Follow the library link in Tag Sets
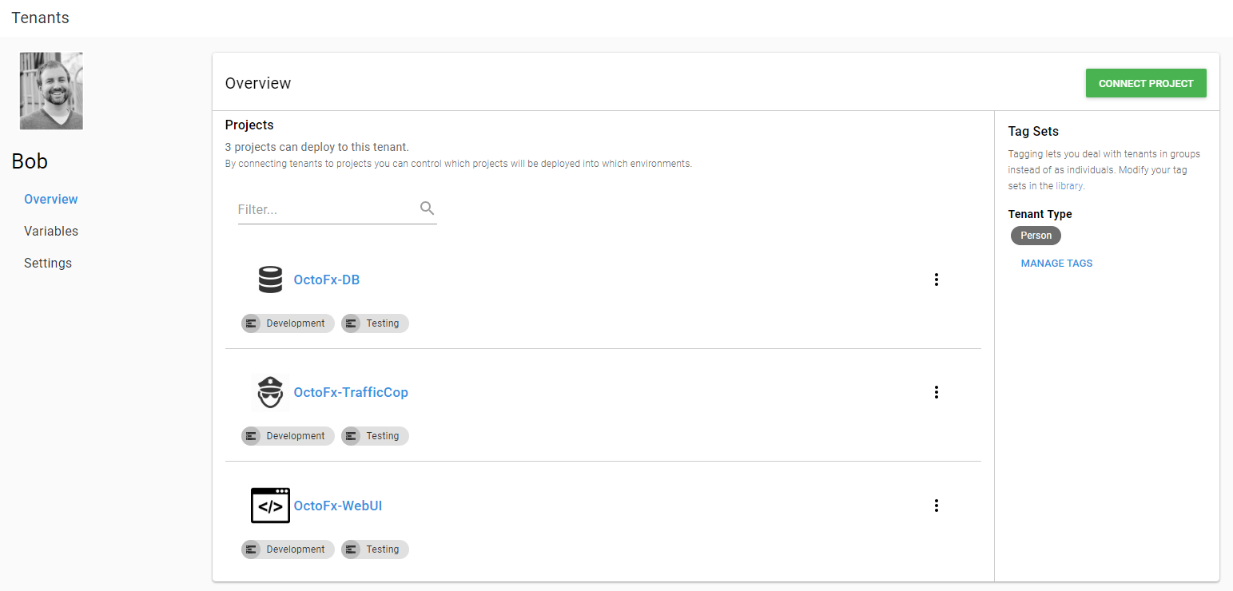Image resolution: width=1233 pixels, height=591 pixels. tap(1068, 186)
